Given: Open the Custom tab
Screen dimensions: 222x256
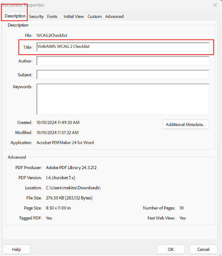Looking at the screenshot, I should click(x=94, y=17).
